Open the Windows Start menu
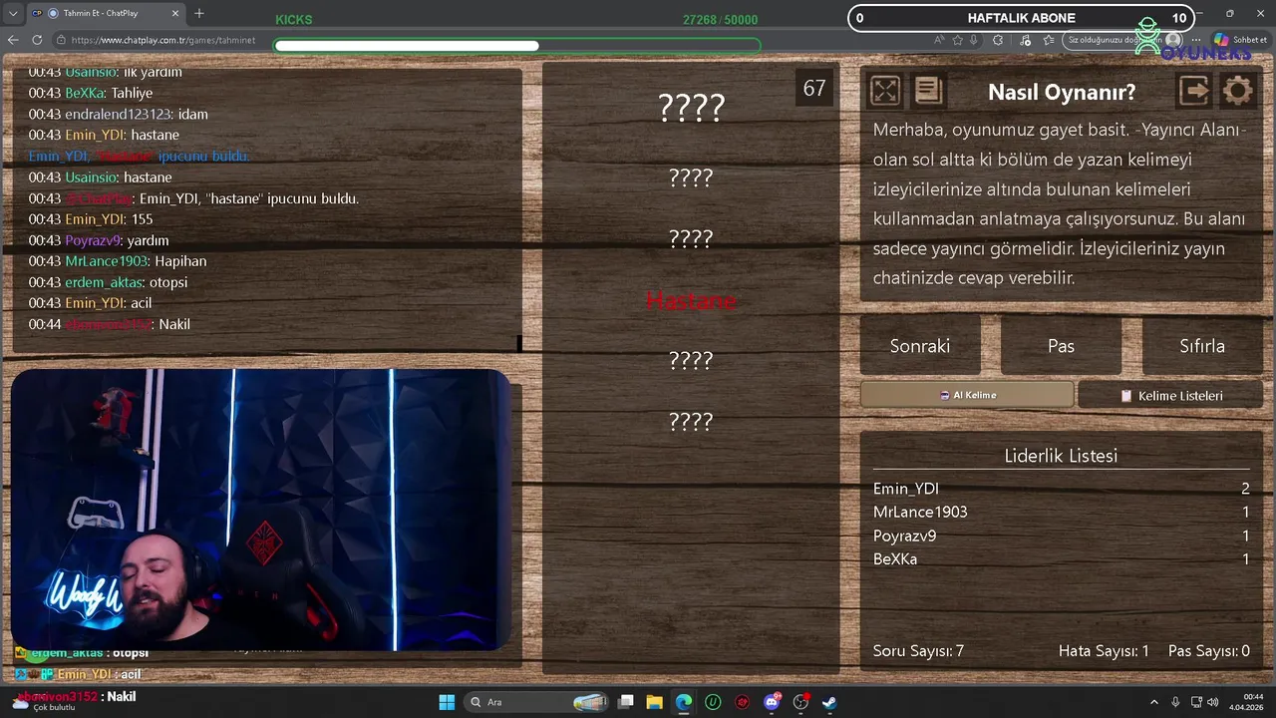Image resolution: width=1276 pixels, height=718 pixels. pyautogui.click(x=447, y=702)
